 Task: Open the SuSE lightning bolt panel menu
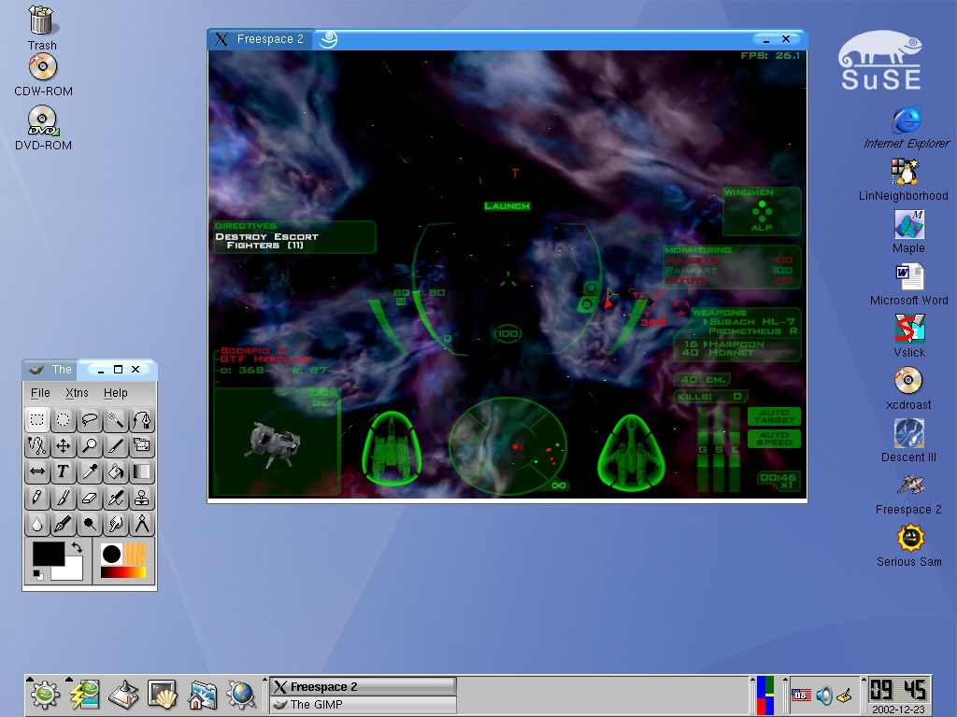[84, 695]
